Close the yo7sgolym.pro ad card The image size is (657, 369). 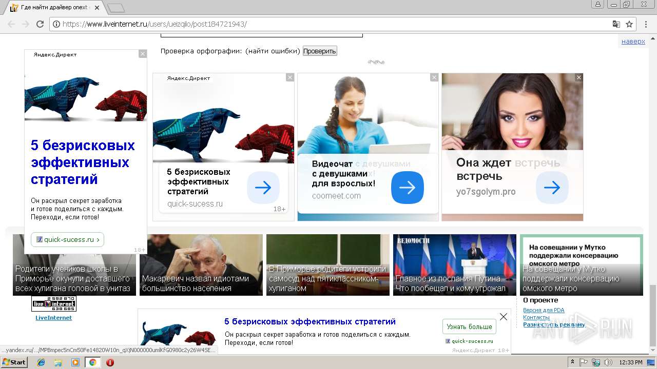[579, 77]
